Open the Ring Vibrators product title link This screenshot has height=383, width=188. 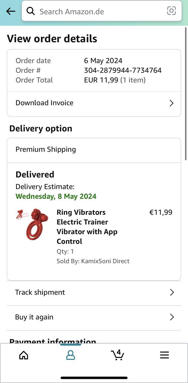tap(87, 227)
